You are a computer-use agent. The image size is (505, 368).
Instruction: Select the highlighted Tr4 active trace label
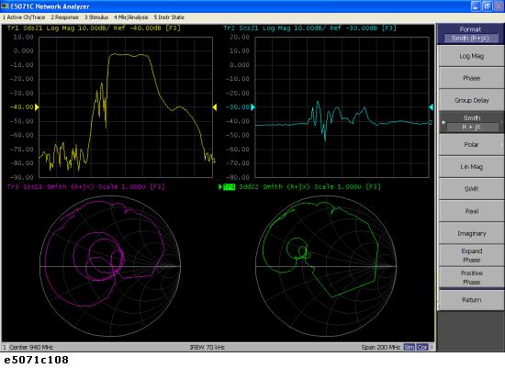[x=229, y=186]
